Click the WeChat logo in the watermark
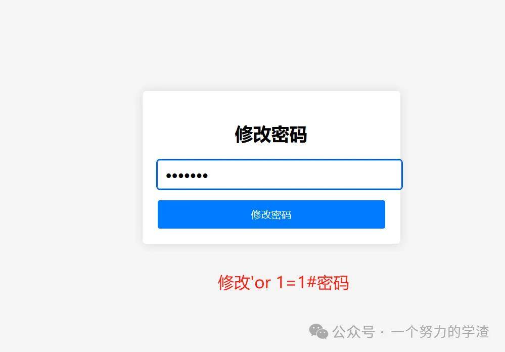Image resolution: width=505 pixels, height=352 pixels. [318, 332]
